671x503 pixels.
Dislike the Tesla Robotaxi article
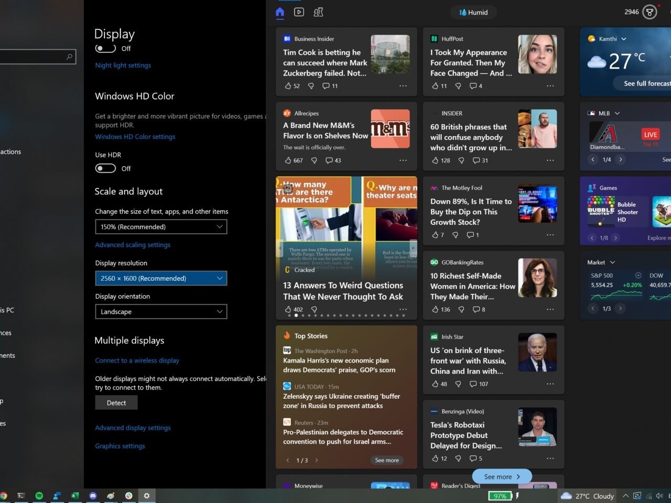(458, 458)
